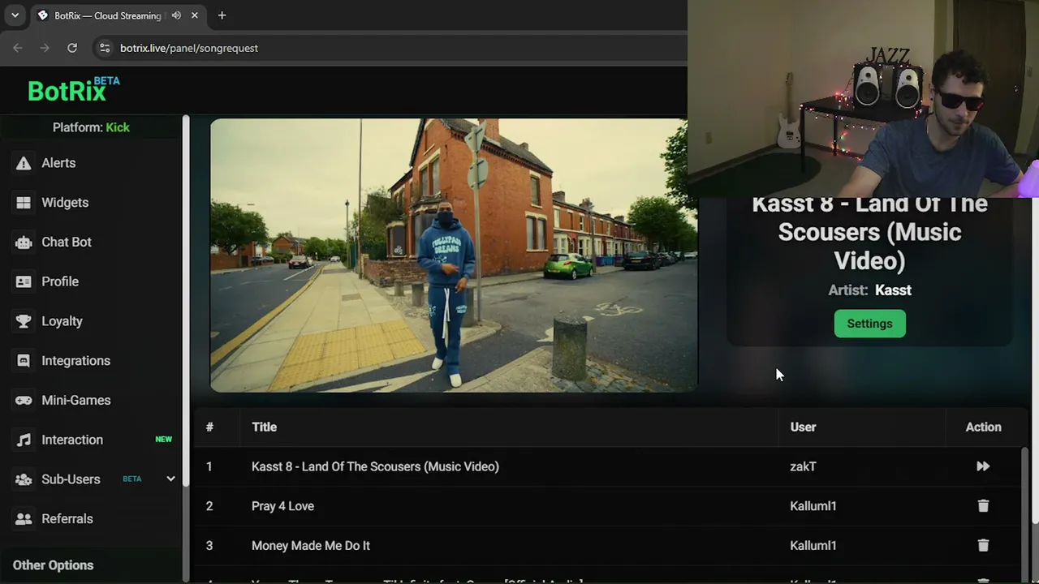Open the Integrations sidebar section
Screen dimensions: 1039x584
(x=75, y=361)
